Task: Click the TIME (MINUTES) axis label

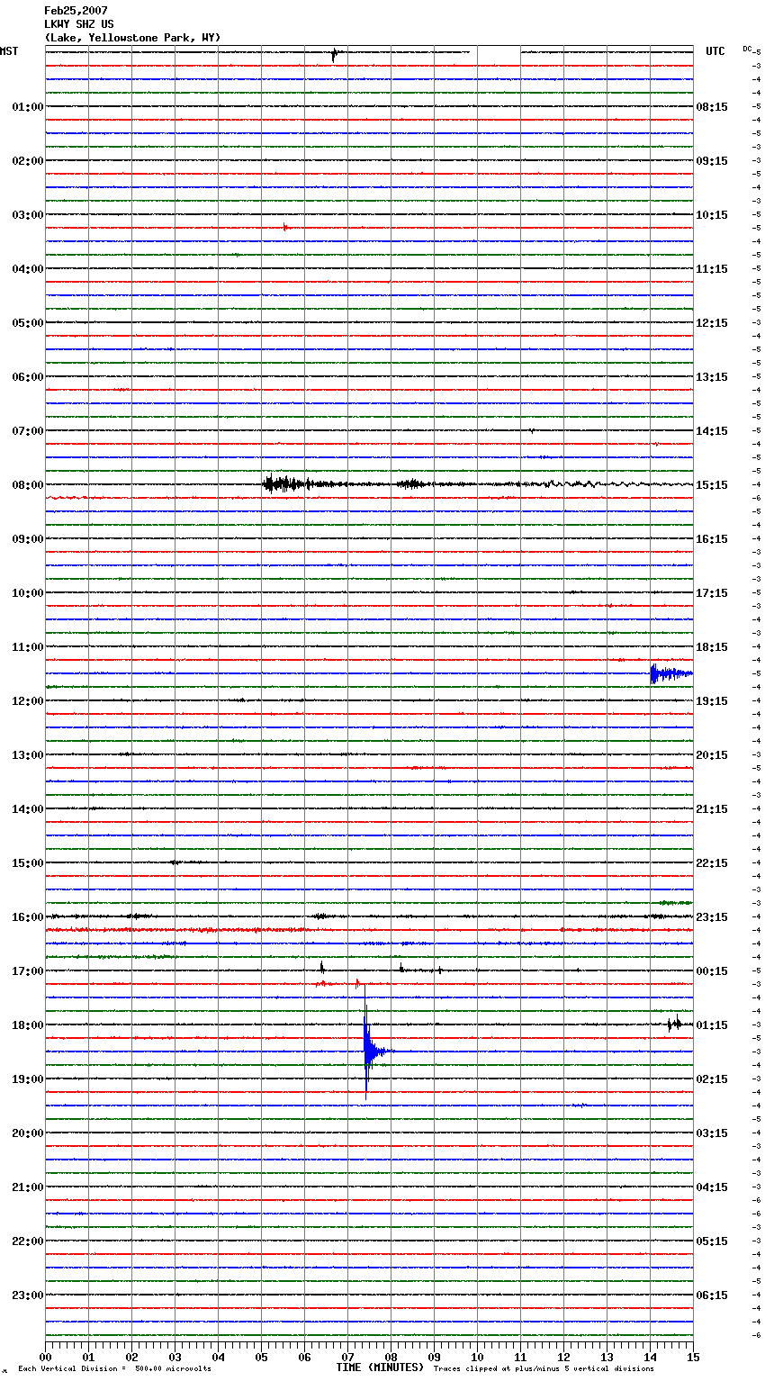Action: (x=379, y=1367)
